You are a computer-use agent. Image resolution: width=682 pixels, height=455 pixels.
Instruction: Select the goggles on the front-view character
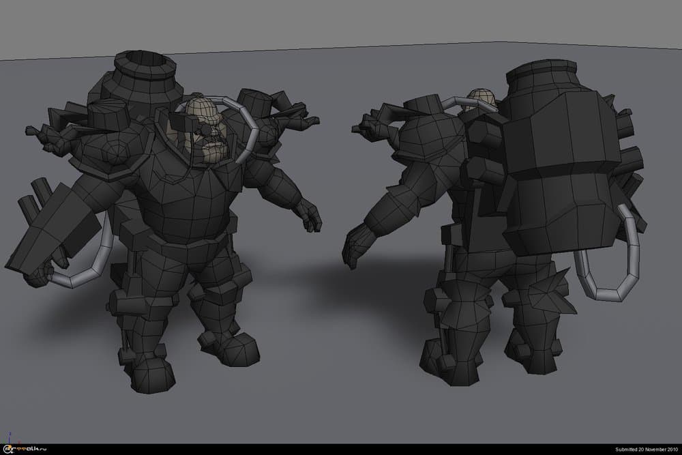point(188,121)
